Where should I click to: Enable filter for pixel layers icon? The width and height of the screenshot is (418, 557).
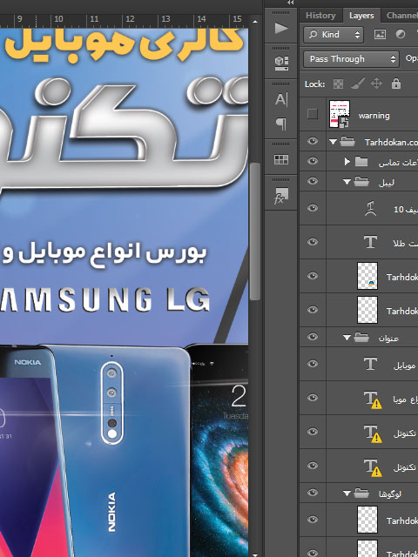point(380,35)
